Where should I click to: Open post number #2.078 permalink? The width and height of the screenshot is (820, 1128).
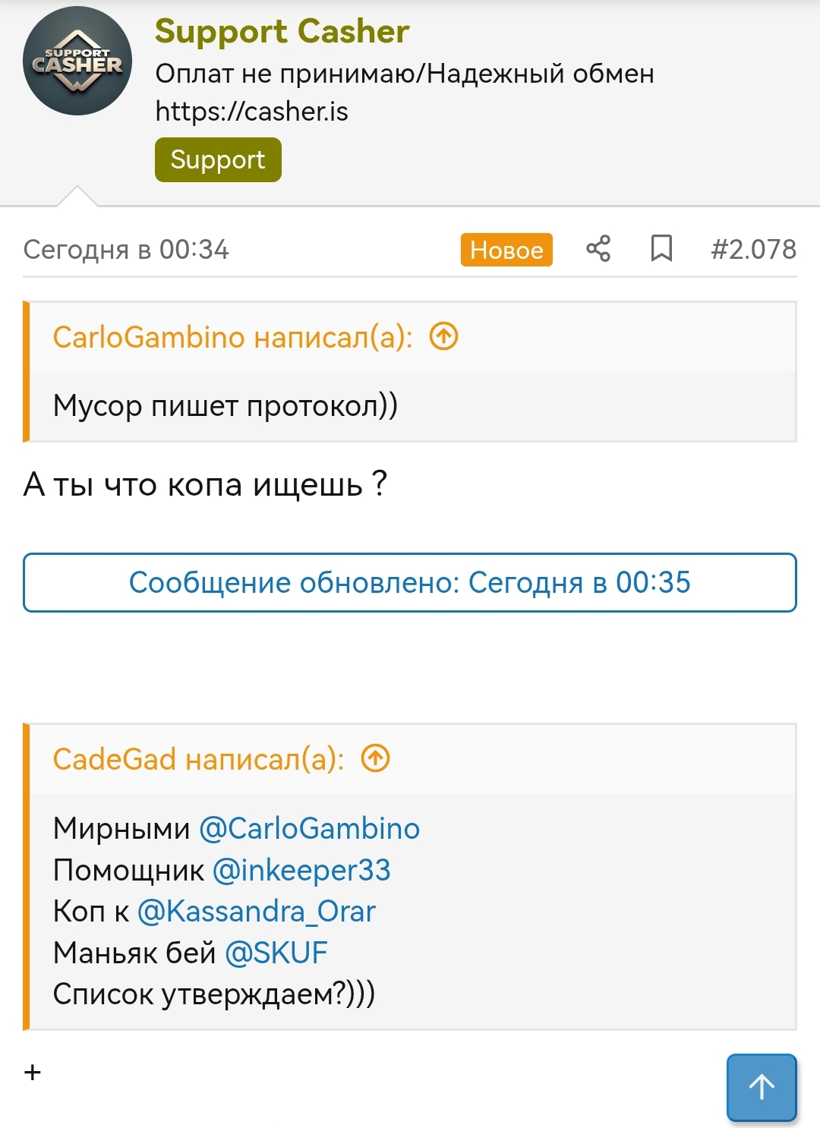point(753,249)
